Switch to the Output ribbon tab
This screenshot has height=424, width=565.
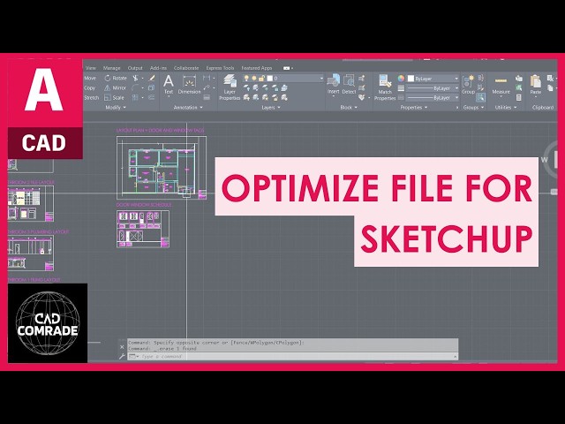(x=135, y=68)
